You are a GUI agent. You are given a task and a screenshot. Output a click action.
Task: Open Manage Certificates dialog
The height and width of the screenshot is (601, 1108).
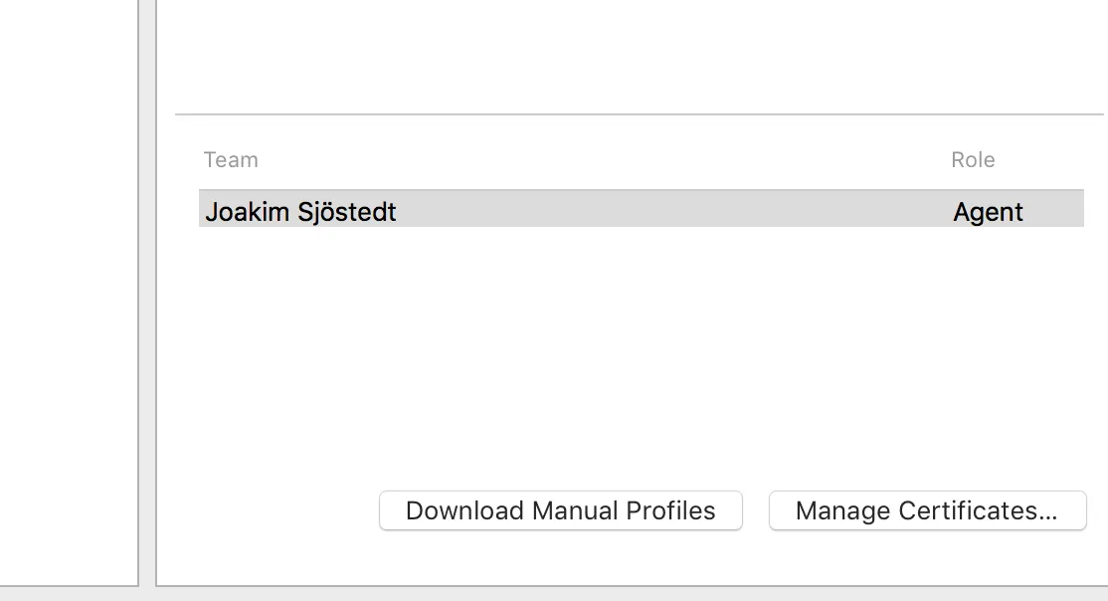(x=927, y=510)
